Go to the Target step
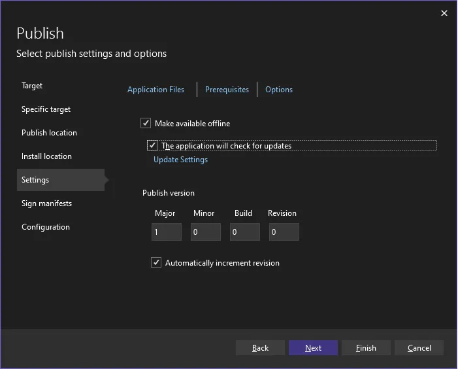Viewport: 458px width, 369px height. 32,86
